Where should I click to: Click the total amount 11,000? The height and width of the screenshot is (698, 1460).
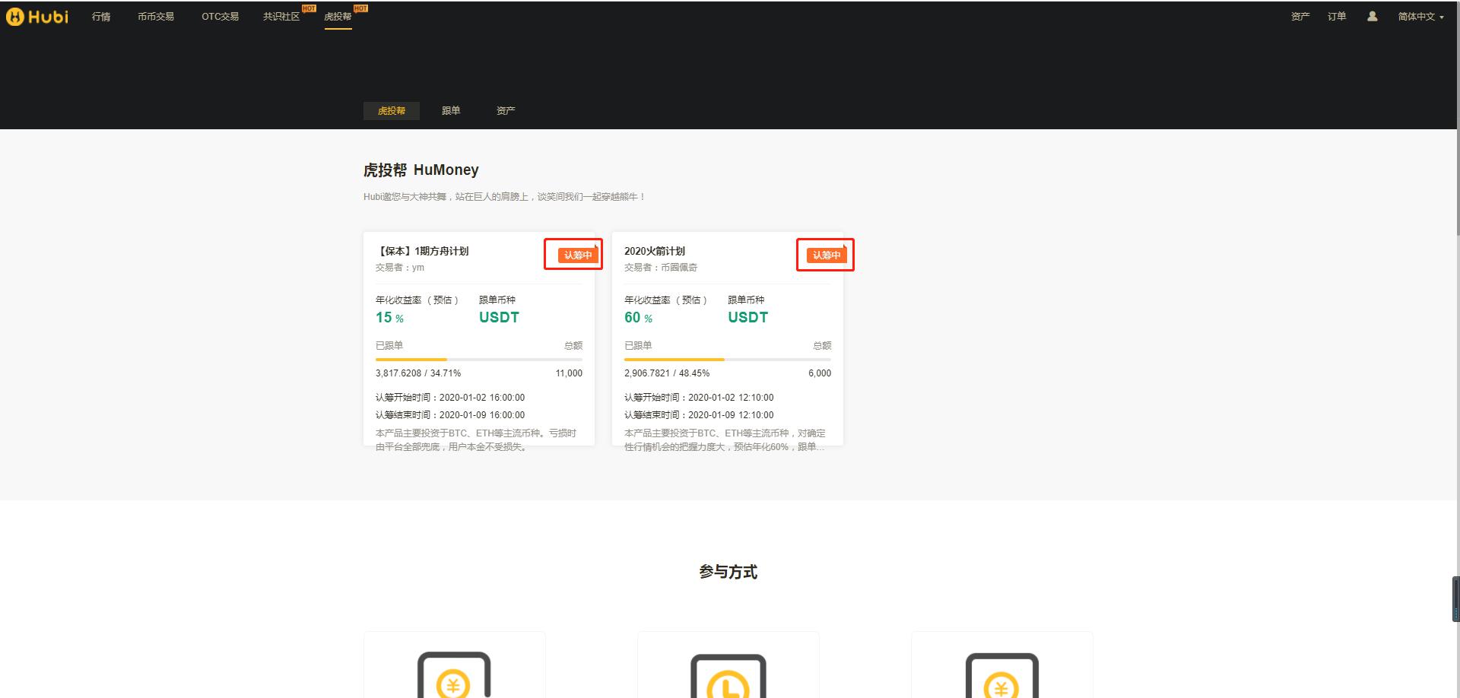[569, 373]
